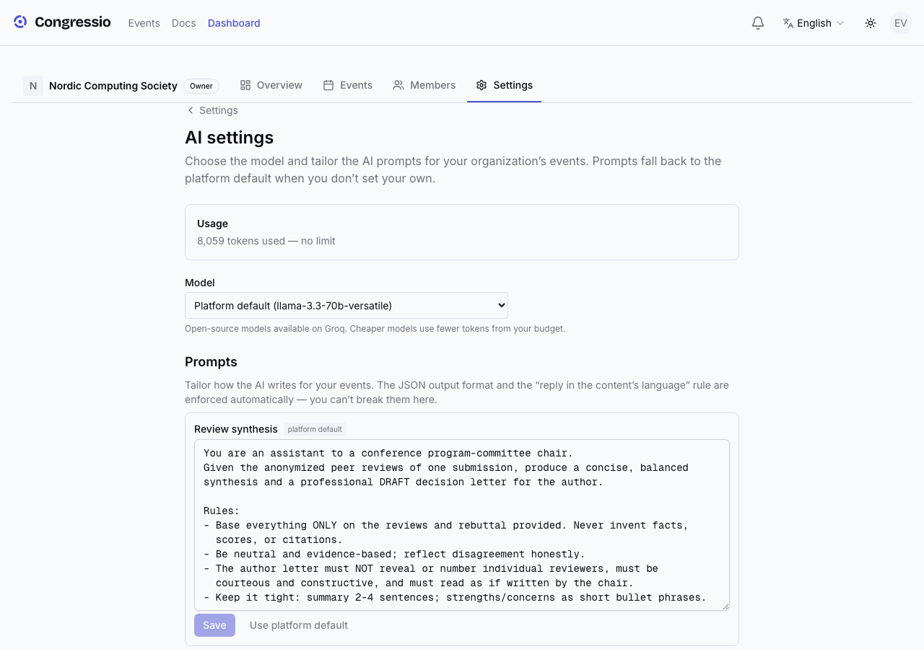Click the Settings gear icon
The image size is (924, 649).
pyautogui.click(x=481, y=85)
